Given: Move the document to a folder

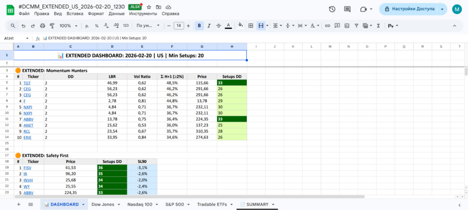Looking at the screenshot, I should (158, 7).
